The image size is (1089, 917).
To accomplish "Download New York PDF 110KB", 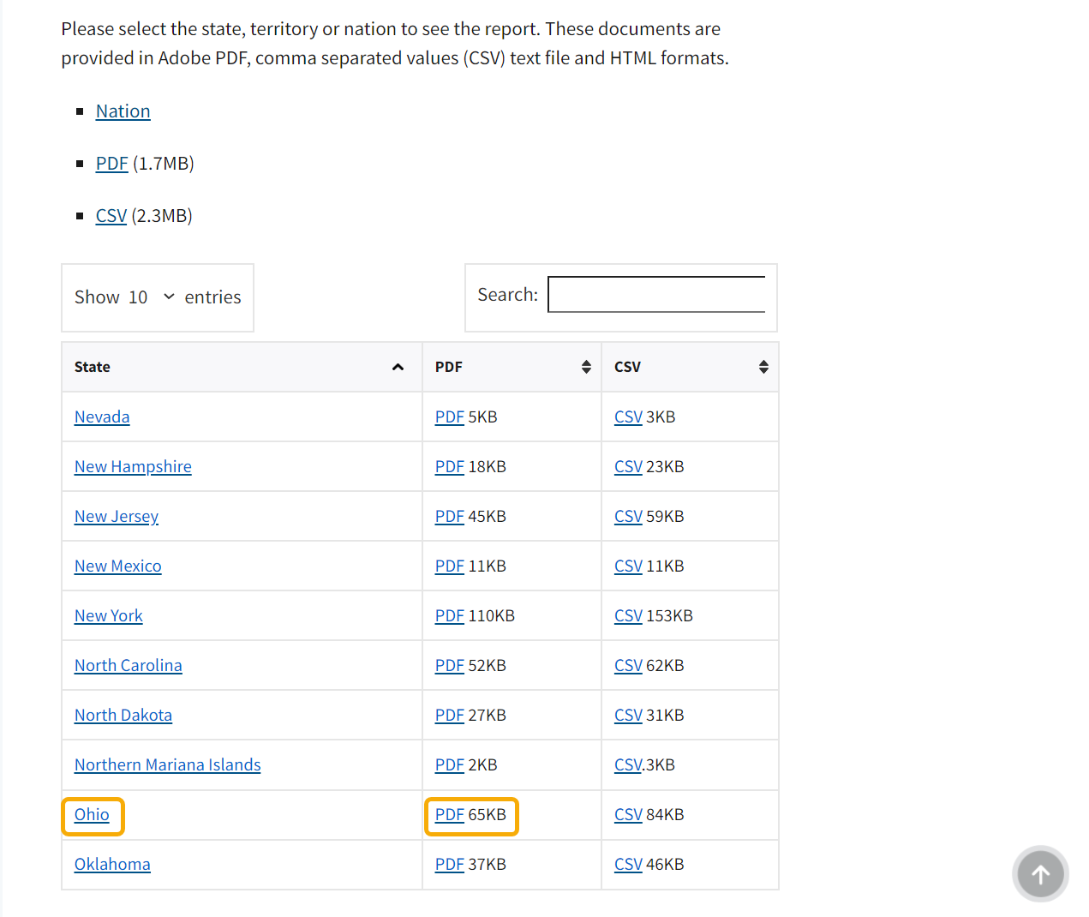I will tap(449, 616).
